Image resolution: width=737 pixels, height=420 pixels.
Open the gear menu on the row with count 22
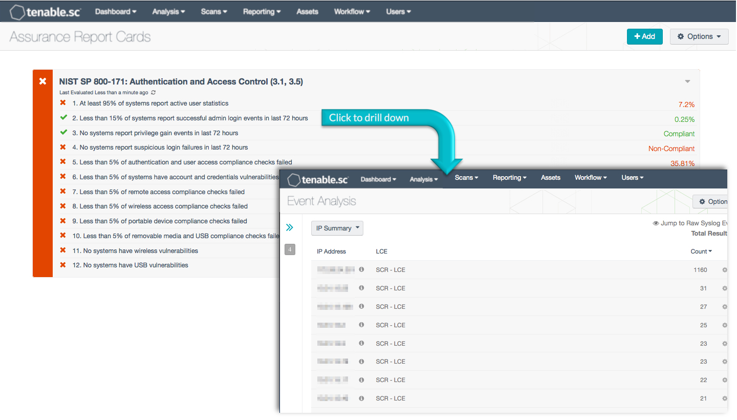(x=724, y=380)
